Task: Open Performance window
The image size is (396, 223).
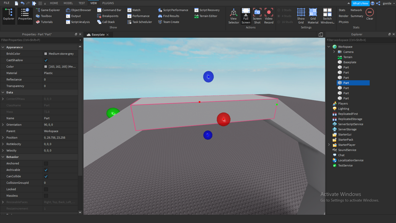Action: click(x=139, y=16)
